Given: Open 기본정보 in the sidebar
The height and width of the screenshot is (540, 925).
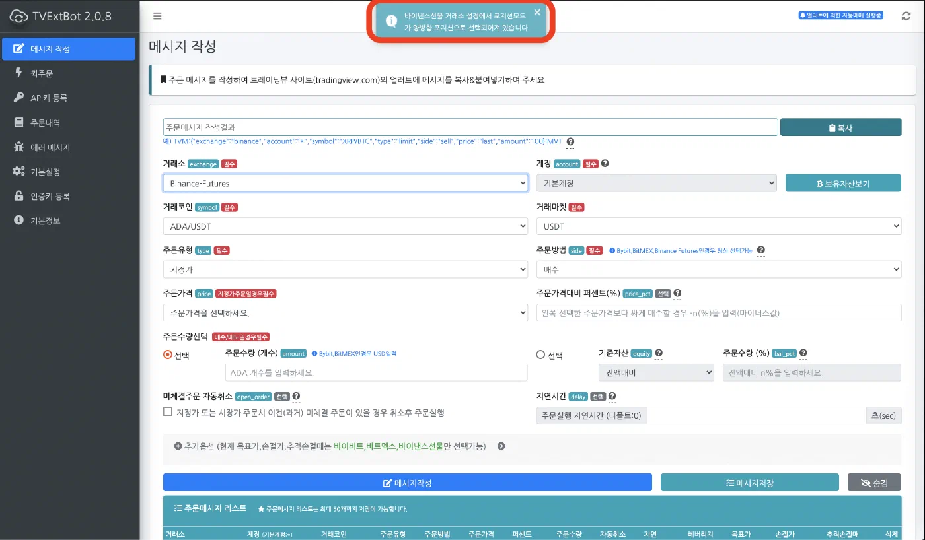Looking at the screenshot, I should pos(69,220).
